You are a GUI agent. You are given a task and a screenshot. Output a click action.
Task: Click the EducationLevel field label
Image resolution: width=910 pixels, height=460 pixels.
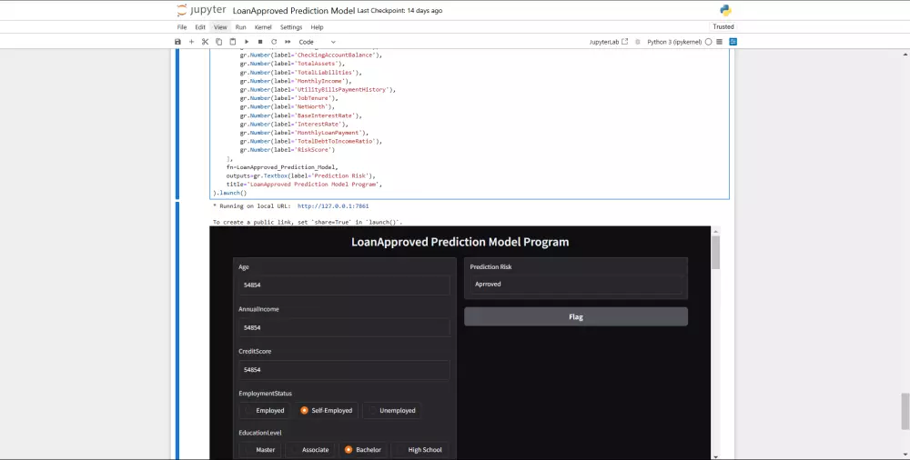[x=260, y=433]
